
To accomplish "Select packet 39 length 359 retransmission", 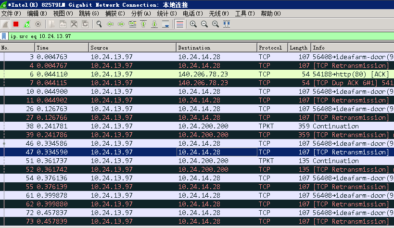I will click(197, 135).
